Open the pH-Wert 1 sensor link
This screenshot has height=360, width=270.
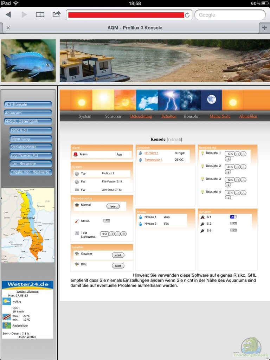(151, 153)
